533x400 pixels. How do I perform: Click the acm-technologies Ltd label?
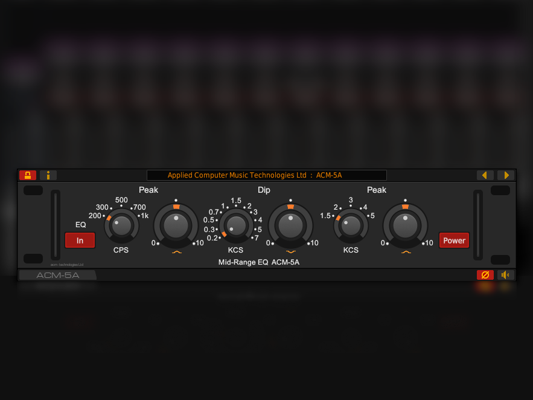pos(67,264)
